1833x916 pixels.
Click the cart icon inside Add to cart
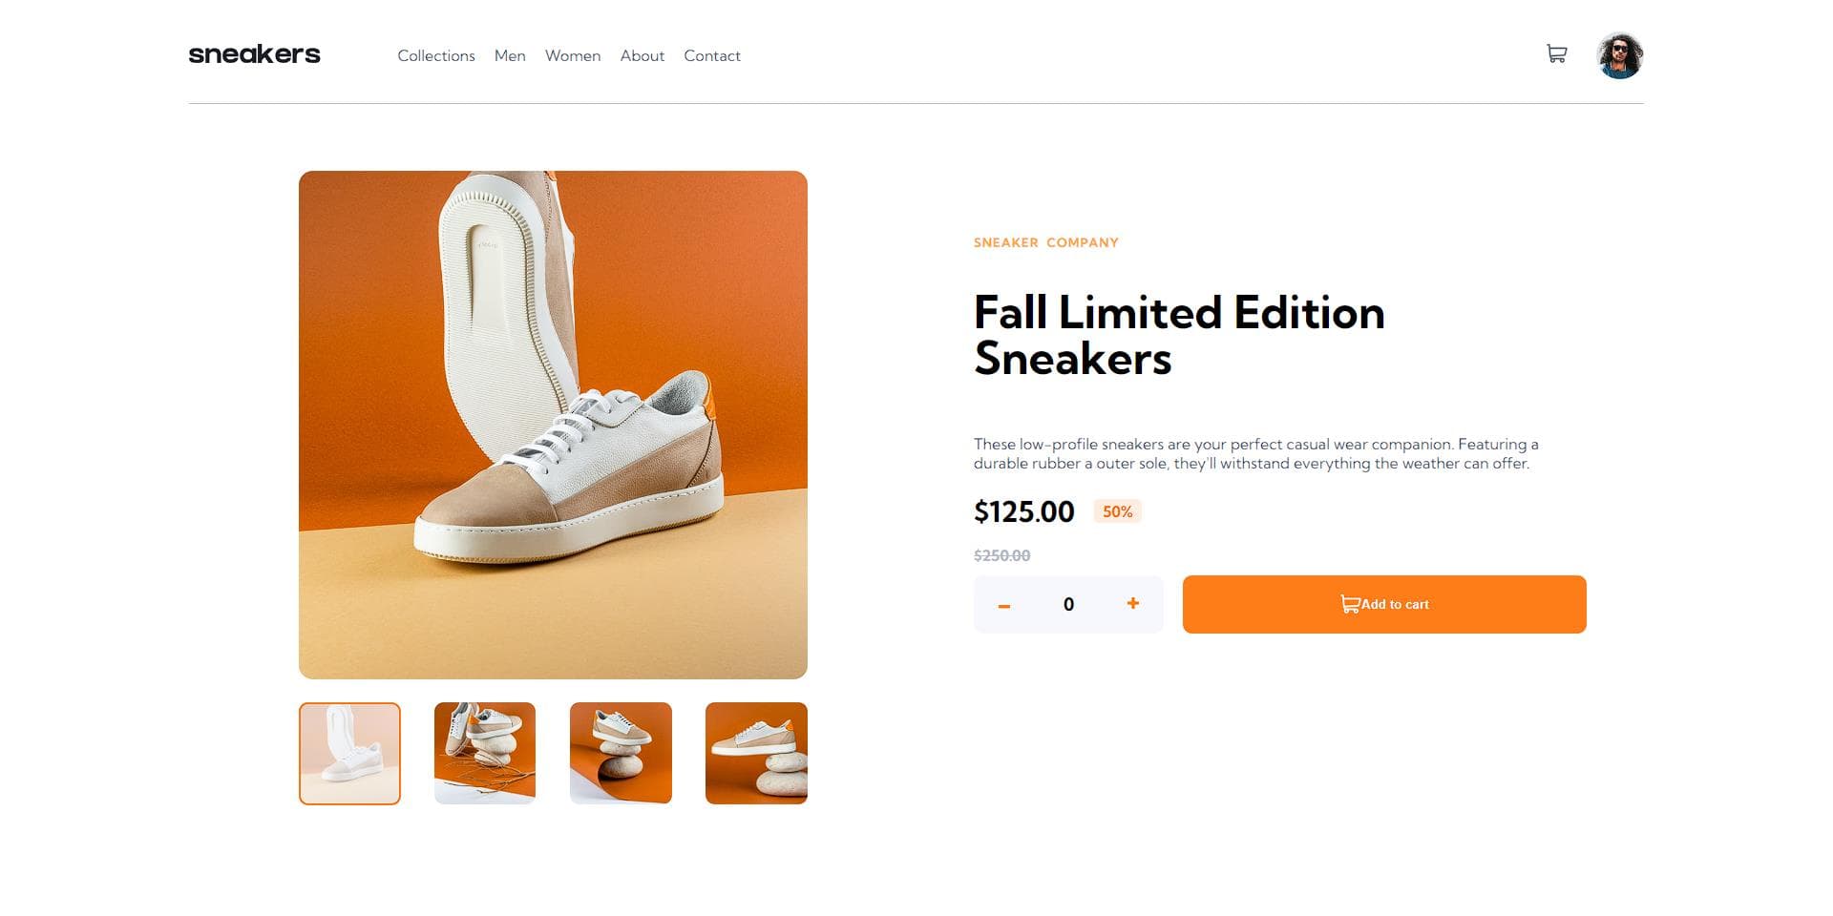click(x=1350, y=603)
